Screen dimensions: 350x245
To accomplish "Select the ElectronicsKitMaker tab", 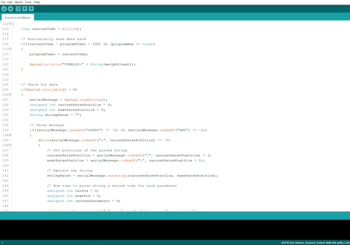I will [x=18, y=18].
